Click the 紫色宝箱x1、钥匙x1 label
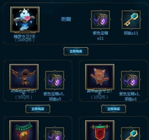The height and width of the screenshot is (140, 149). [130, 96]
